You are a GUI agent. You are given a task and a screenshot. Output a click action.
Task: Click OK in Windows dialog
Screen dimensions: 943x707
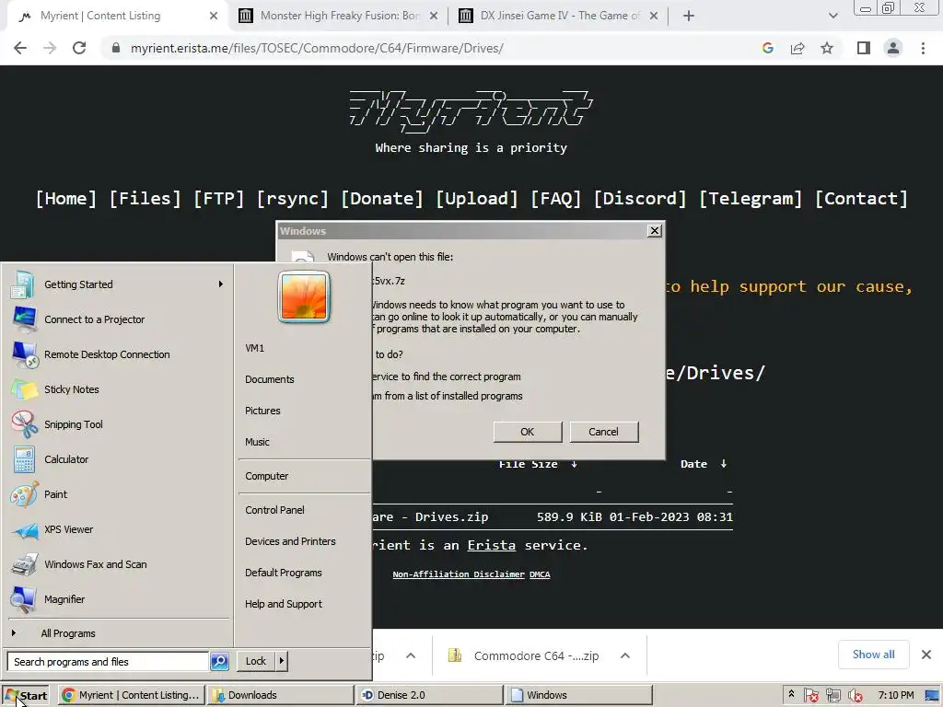[528, 432]
